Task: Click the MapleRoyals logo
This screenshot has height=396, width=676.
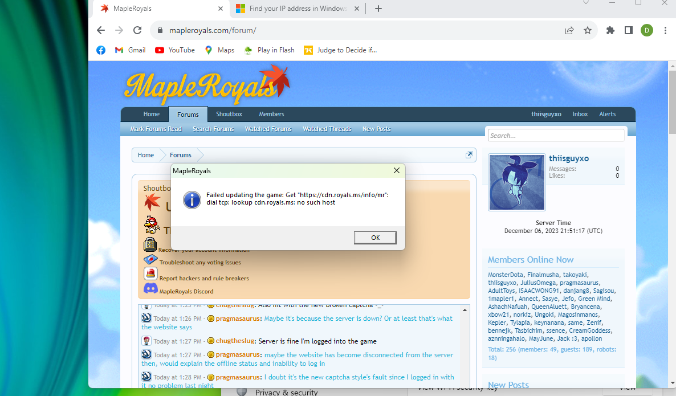Action: pos(207,85)
